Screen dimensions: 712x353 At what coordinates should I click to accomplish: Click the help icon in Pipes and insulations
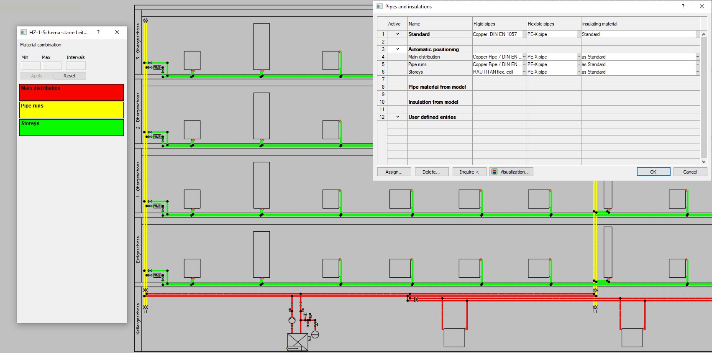(683, 6)
